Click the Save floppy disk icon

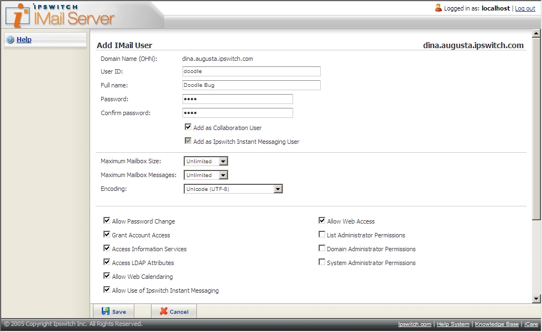click(106, 311)
